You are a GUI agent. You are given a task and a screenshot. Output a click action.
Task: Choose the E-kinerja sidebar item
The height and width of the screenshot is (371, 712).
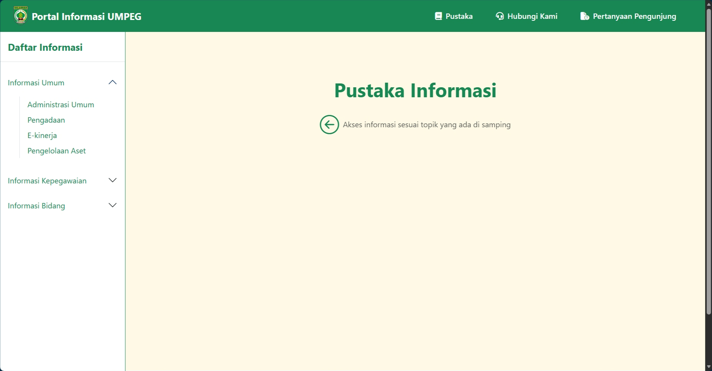(x=42, y=135)
